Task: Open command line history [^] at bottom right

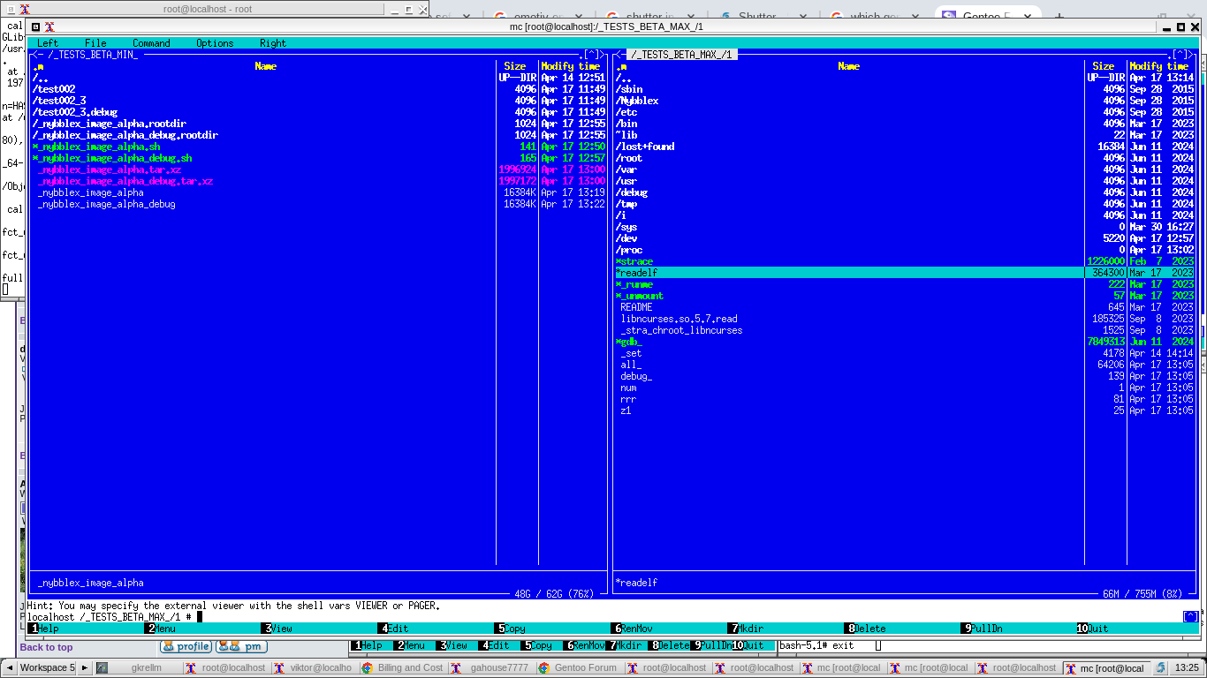Action: click(1191, 617)
